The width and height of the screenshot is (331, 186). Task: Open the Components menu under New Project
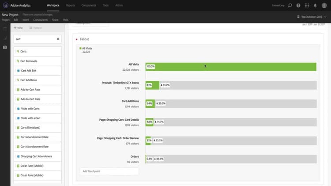pos(40,20)
